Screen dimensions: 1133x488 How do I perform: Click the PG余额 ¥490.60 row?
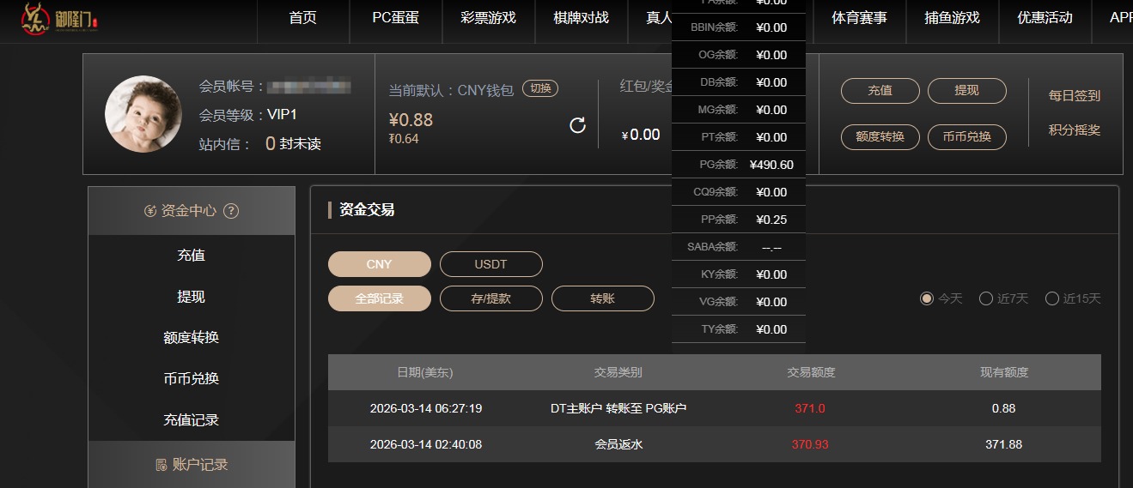(x=739, y=165)
